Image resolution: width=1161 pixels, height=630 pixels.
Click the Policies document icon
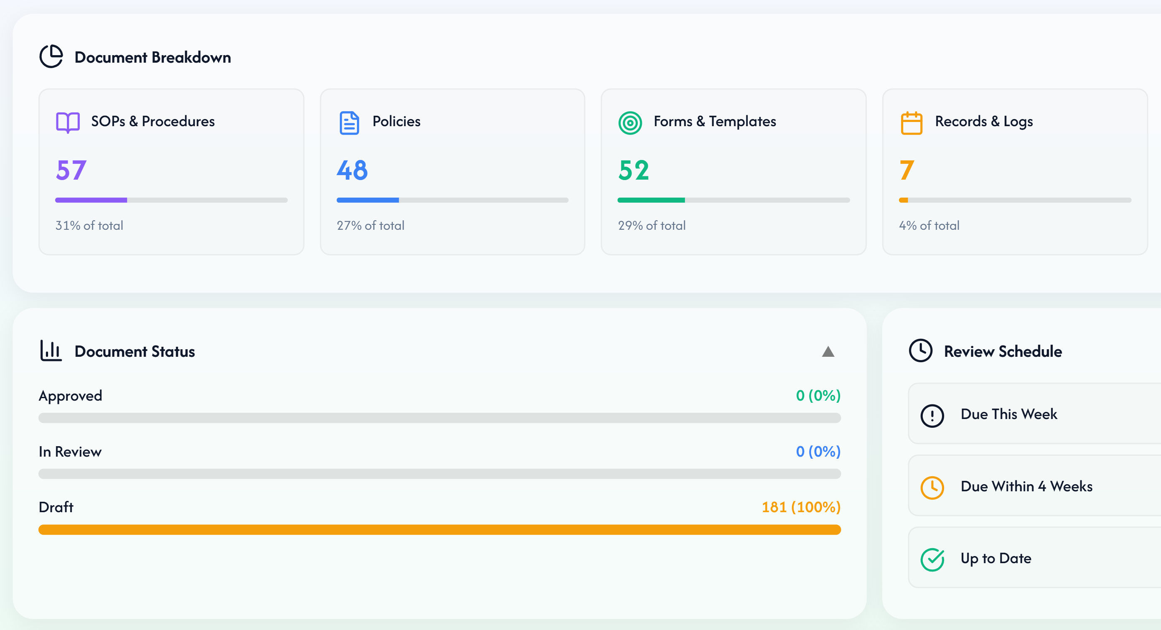pos(349,122)
